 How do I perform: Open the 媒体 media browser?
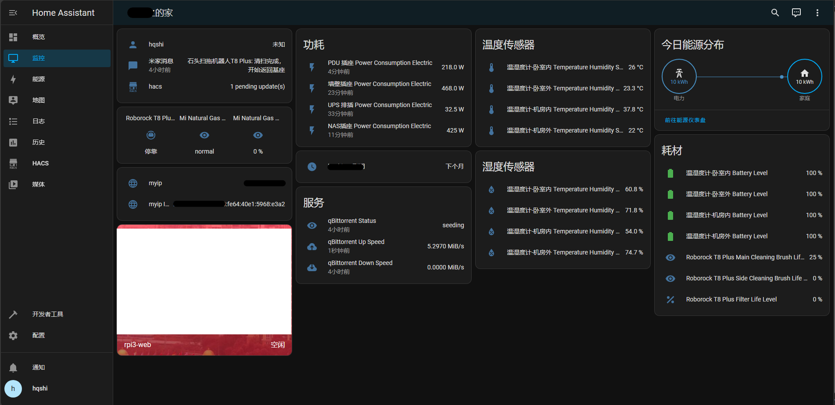[x=57, y=184]
